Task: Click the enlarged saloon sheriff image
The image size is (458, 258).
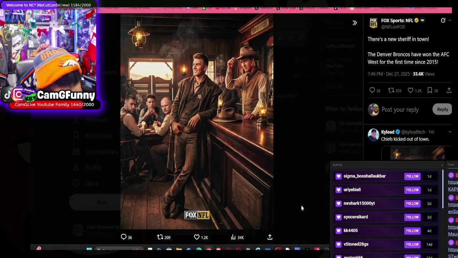Action: coord(197,121)
